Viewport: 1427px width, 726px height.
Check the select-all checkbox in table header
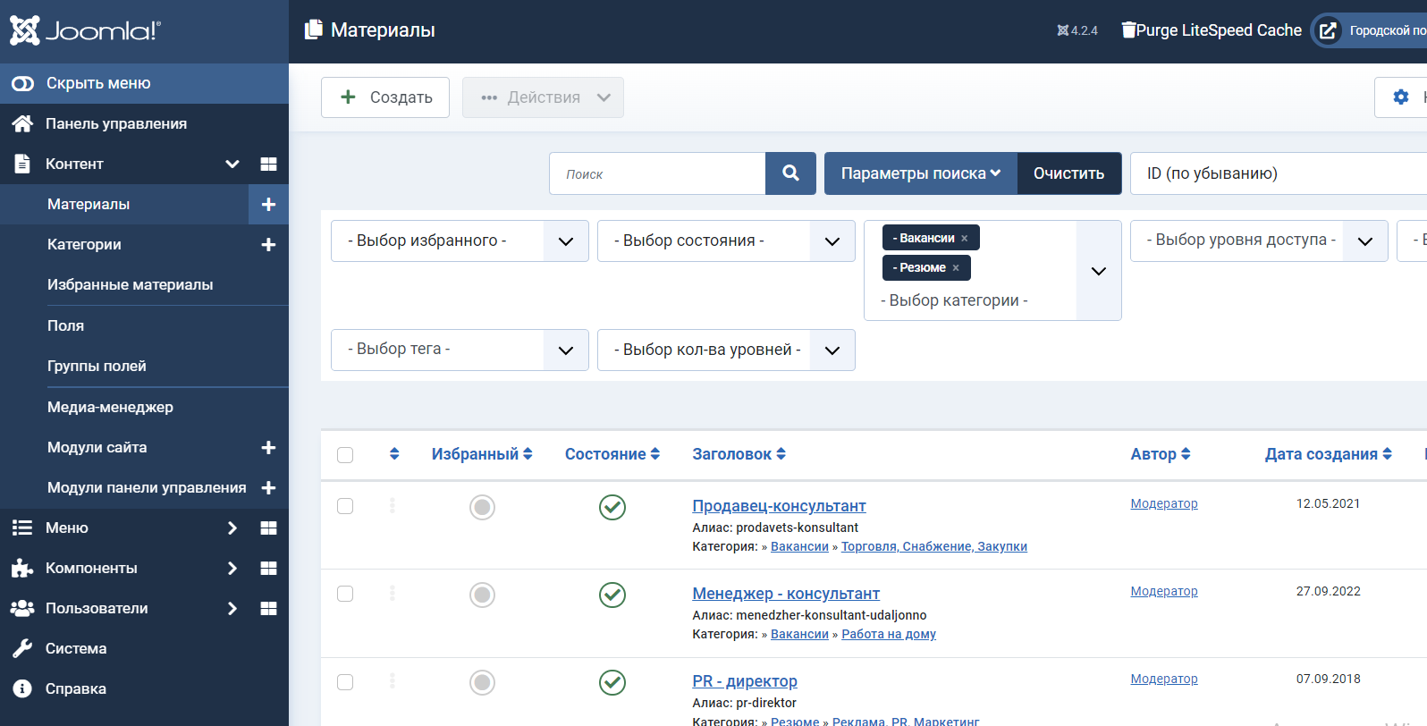[345, 455]
